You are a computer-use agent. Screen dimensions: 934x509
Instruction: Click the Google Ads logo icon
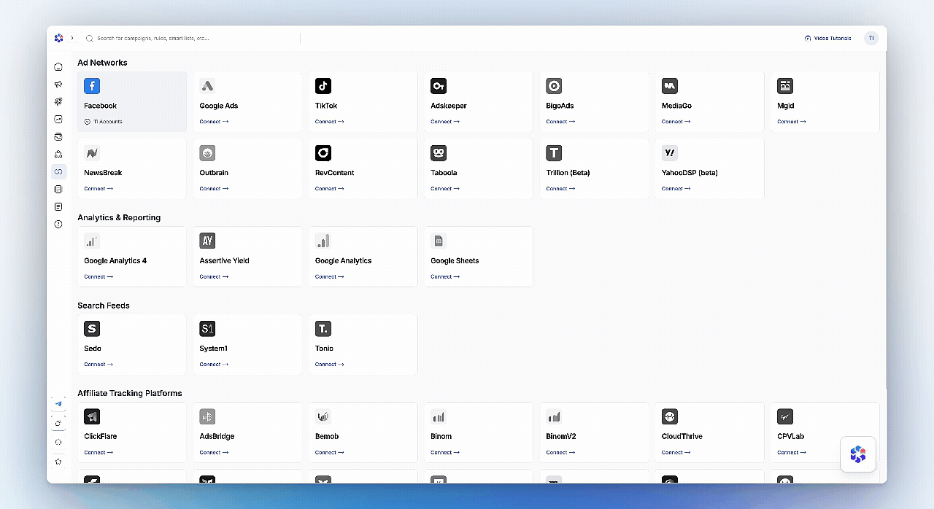[x=207, y=86]
